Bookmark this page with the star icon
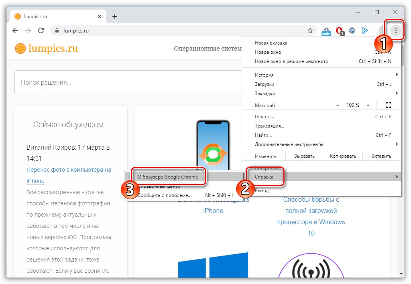411x284 pixels. click(310, 30)
